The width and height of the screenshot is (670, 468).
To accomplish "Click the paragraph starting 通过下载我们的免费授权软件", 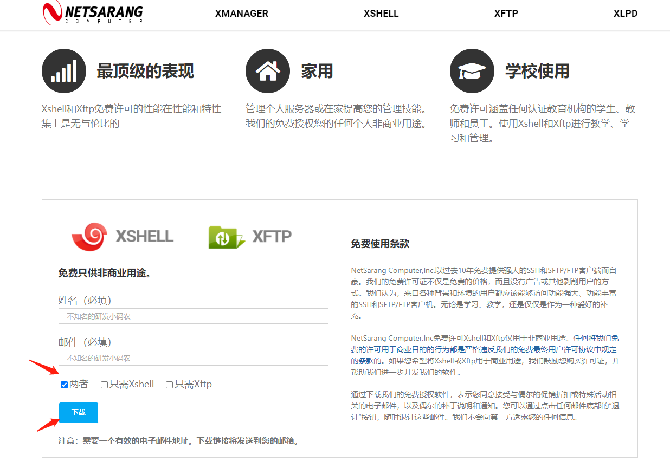I will pos(485,406).
